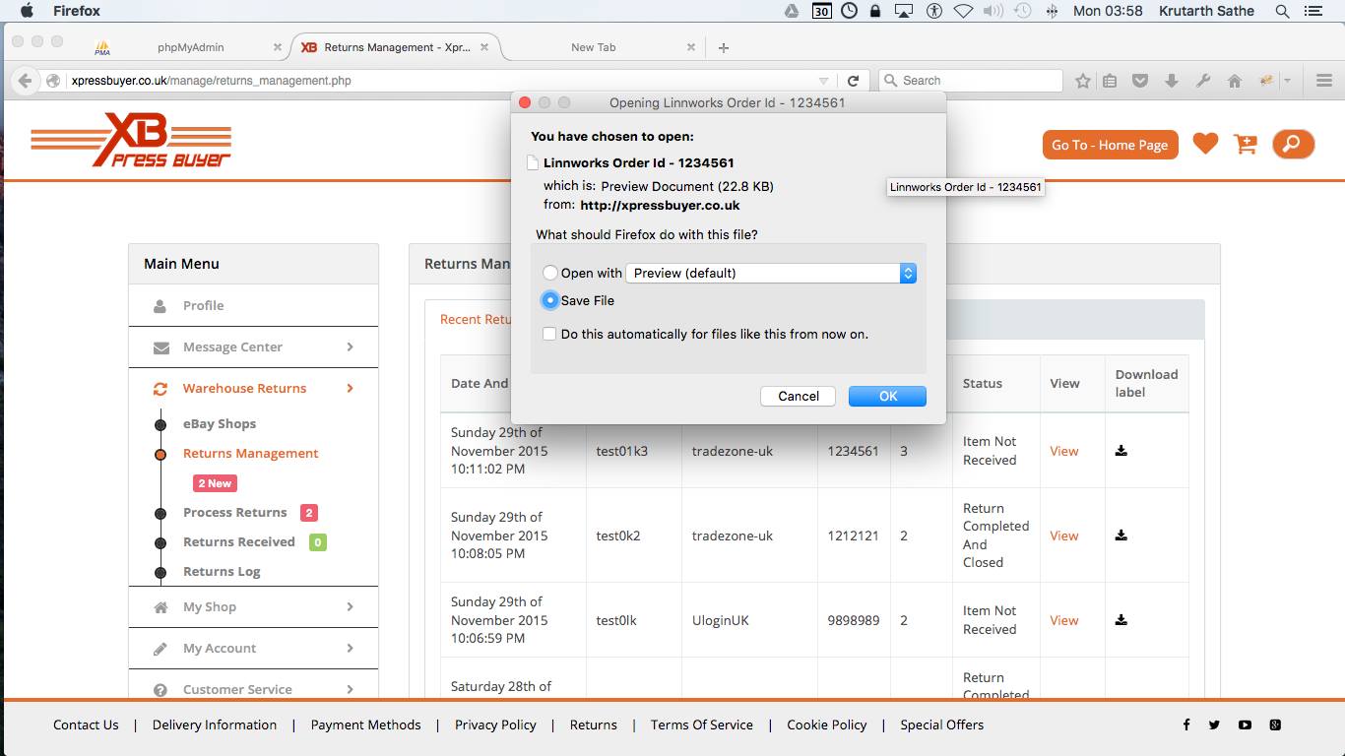Click download label icon for order 1234561
The height and width of the screenshot is (756, 1345).
click(x=1121, y=451)
